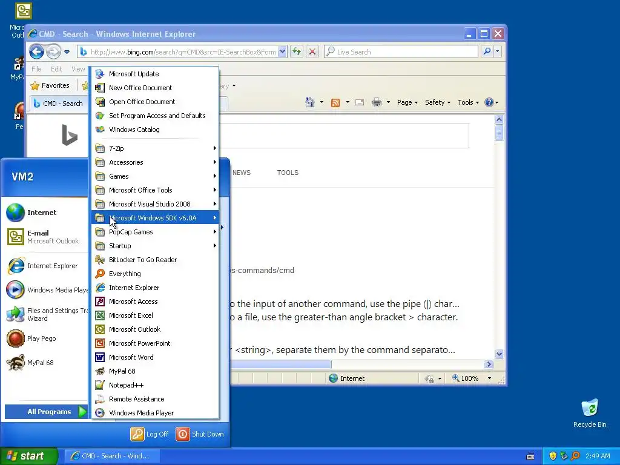The image size is (620, 465).
Task: Click the Log Off button
Action: 150,434
